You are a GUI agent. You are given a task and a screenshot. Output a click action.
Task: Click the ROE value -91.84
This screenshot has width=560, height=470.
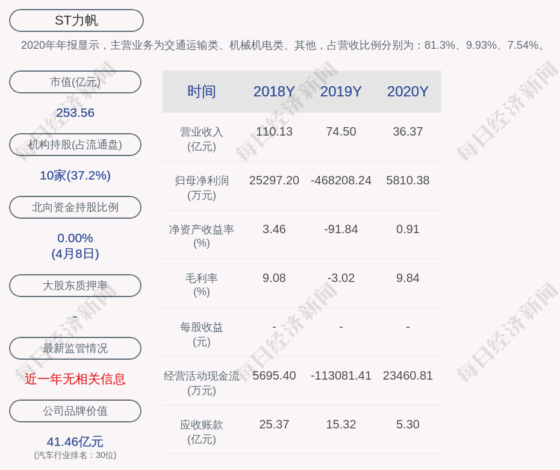[x=341, y=229]
